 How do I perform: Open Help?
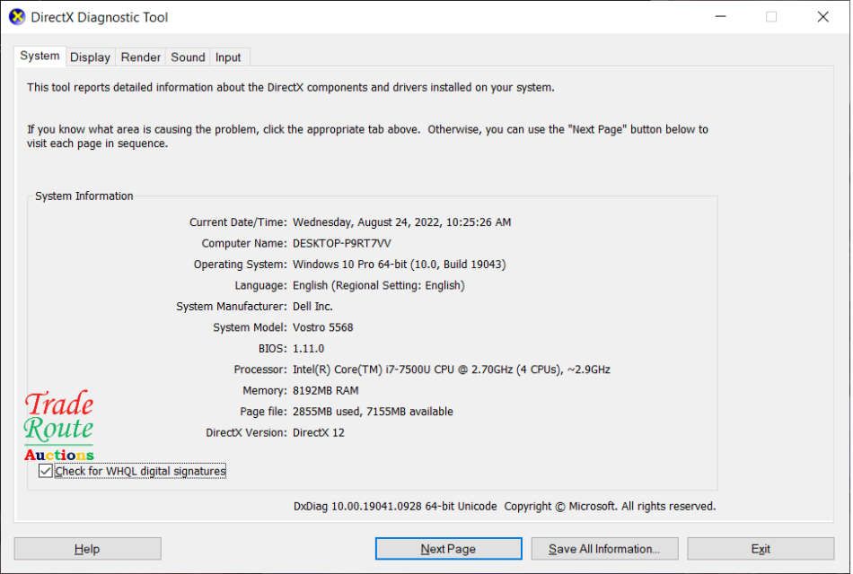point(87,548)
